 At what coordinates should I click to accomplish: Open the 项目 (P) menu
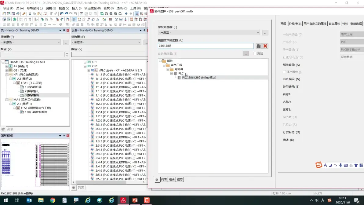[8, 8]
